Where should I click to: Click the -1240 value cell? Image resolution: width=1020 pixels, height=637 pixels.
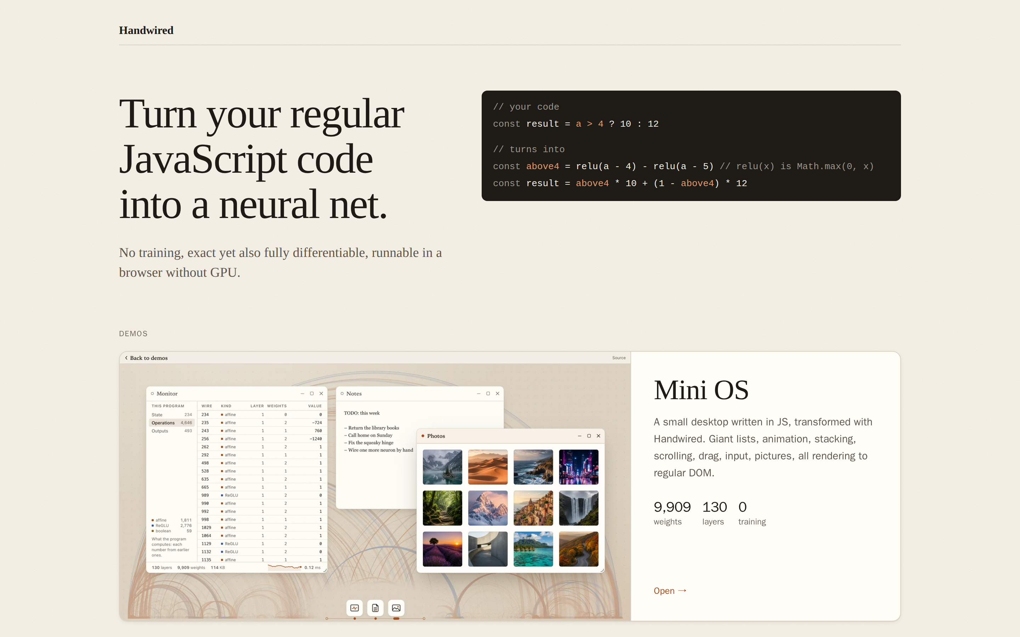(x=316, y=439)
